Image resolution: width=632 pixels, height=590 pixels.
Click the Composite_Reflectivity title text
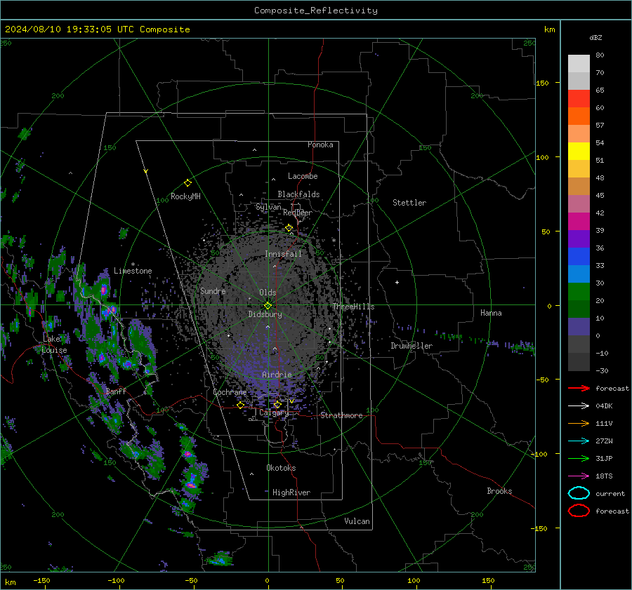click(316, 11)
